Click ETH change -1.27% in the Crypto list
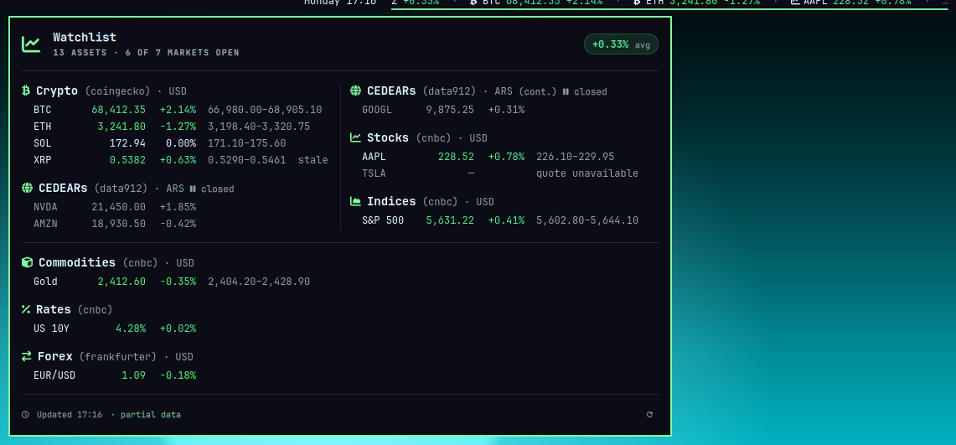This screenshot has height=445, width=956. pyautogui.click(x=178, y=127)
